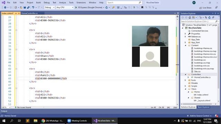This screenshot has width=221, height=124.
Task: Open the Edit menu
Action: point(15,2)
